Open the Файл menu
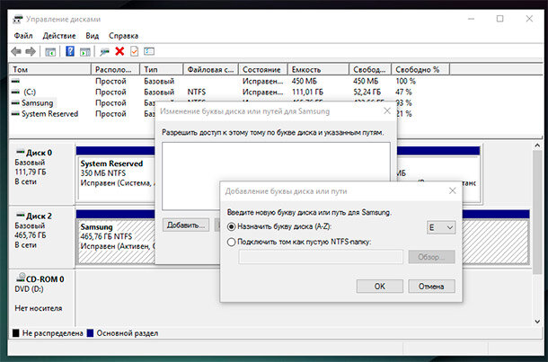Viewport: 548px width, 362px height. [x=23, y=36]
